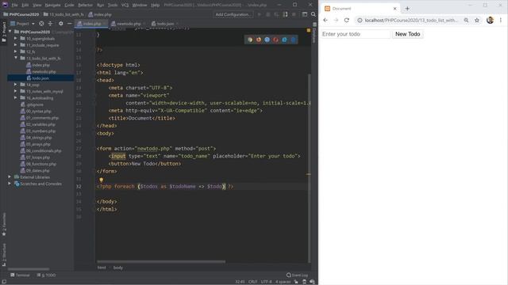The image size is (508, 285).
Task: Click the third blue browser icon in editor
Action: 267,40
